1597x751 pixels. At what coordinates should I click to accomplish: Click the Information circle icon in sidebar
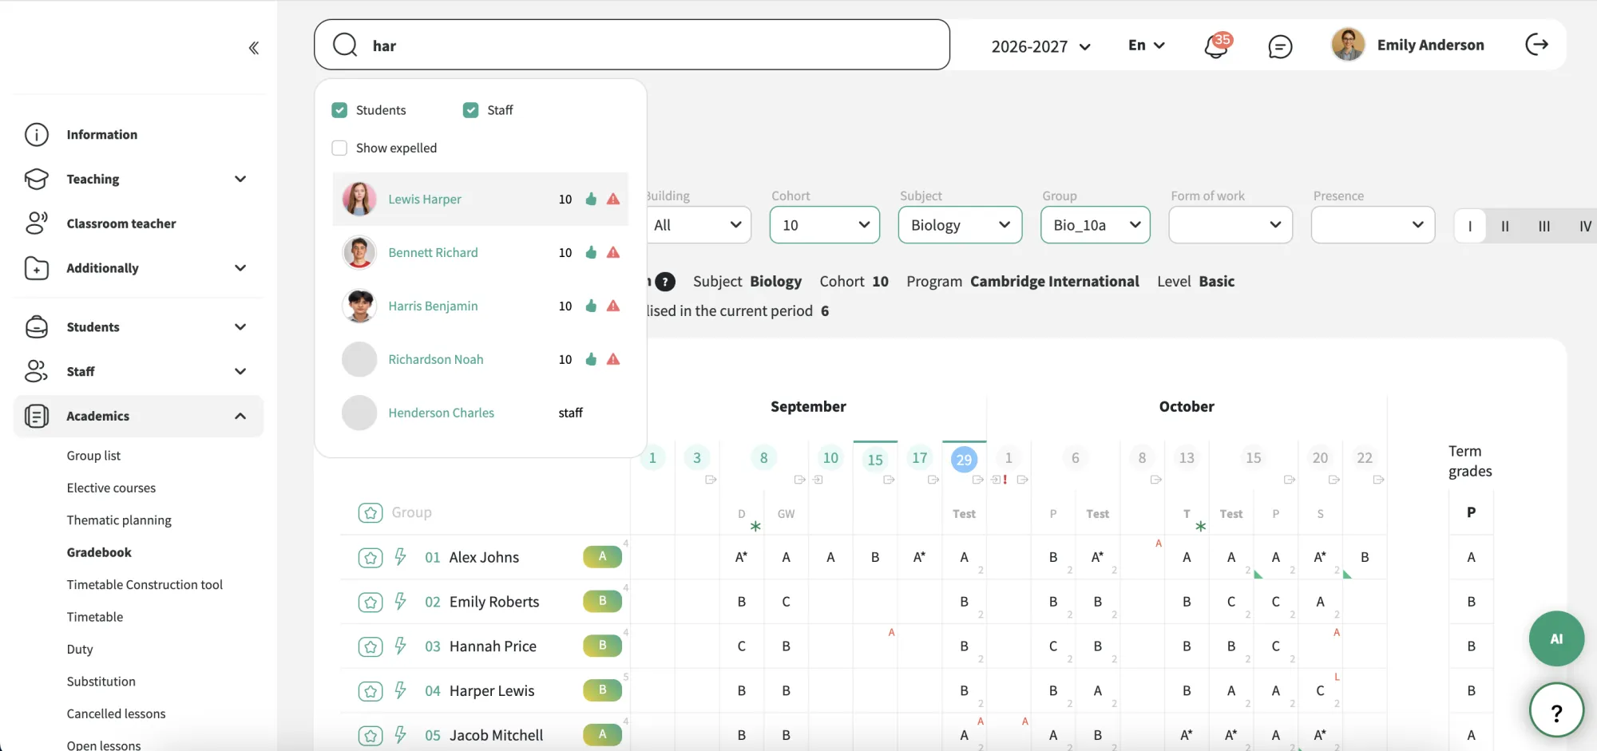click(37, 135)
